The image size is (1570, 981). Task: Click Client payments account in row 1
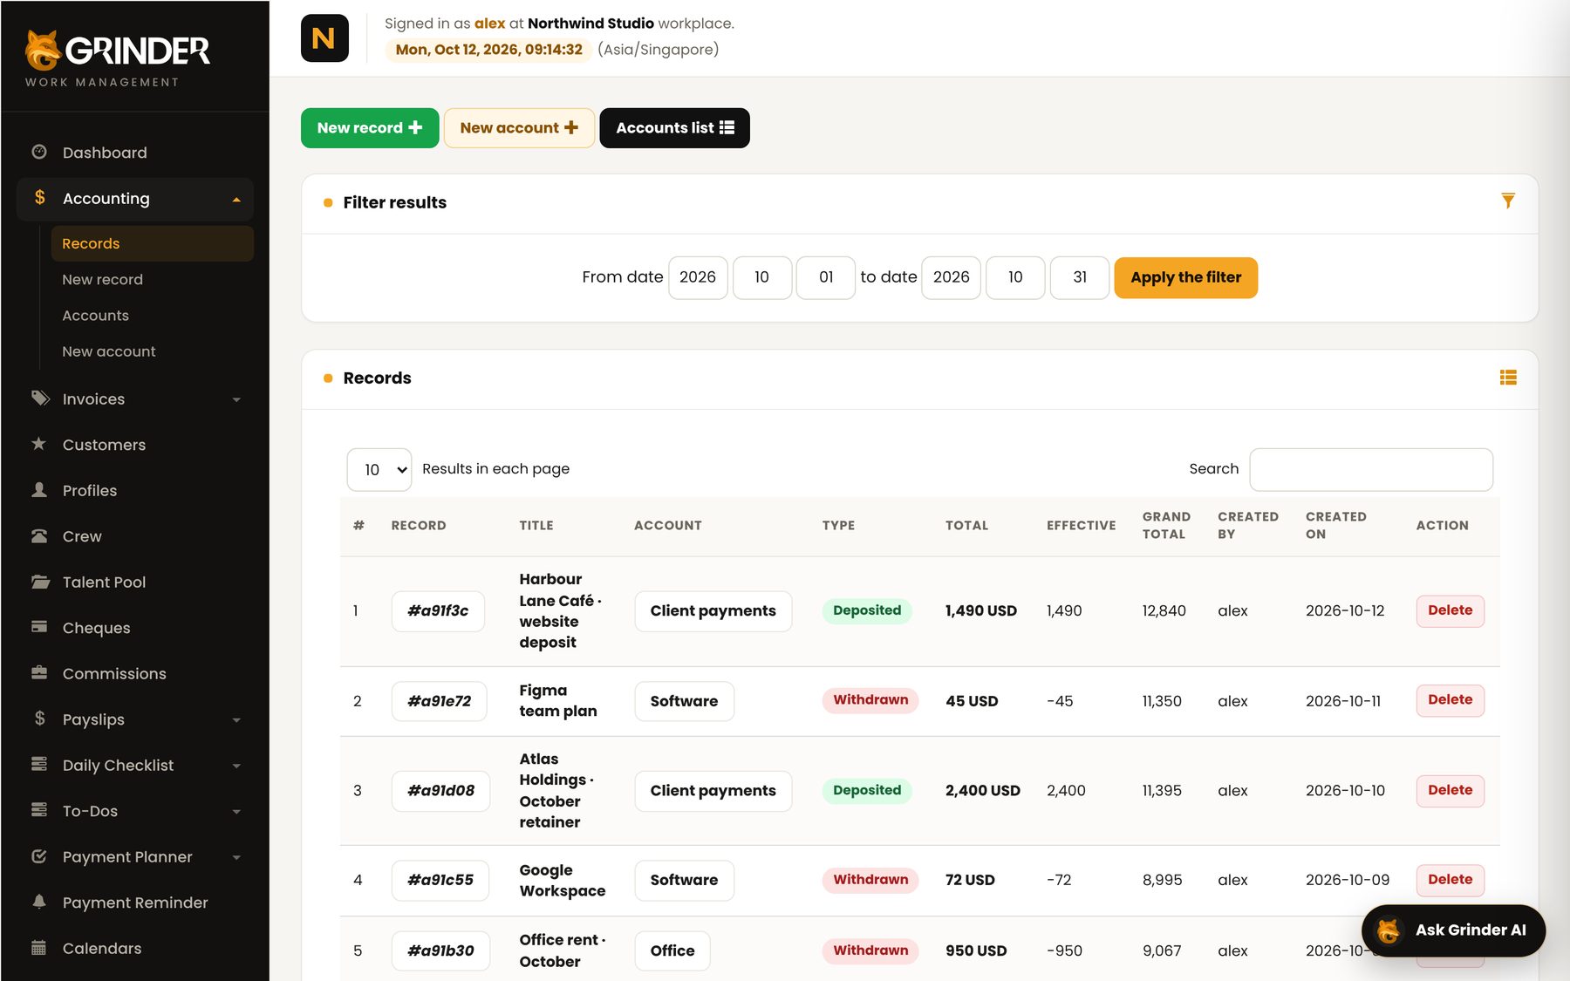[x=713, y=611]
